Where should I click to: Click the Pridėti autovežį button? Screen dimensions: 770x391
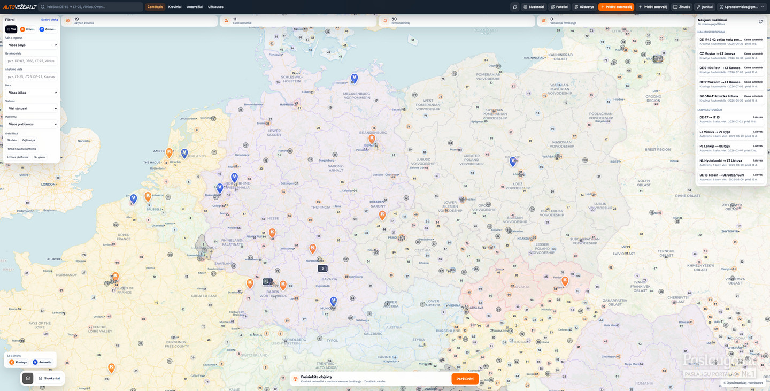coord(652,7)
